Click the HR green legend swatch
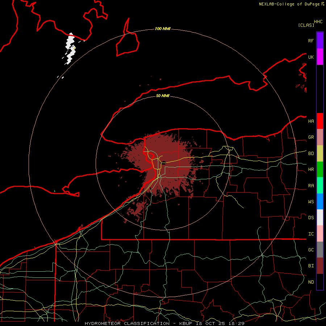Screen dimensions: 326x326 pyautogui.click(x=320, y=169)
